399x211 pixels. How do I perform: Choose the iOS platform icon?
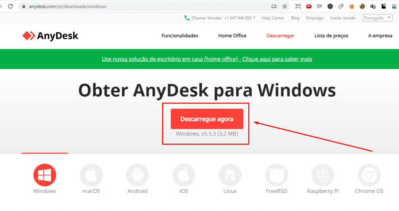184,175
